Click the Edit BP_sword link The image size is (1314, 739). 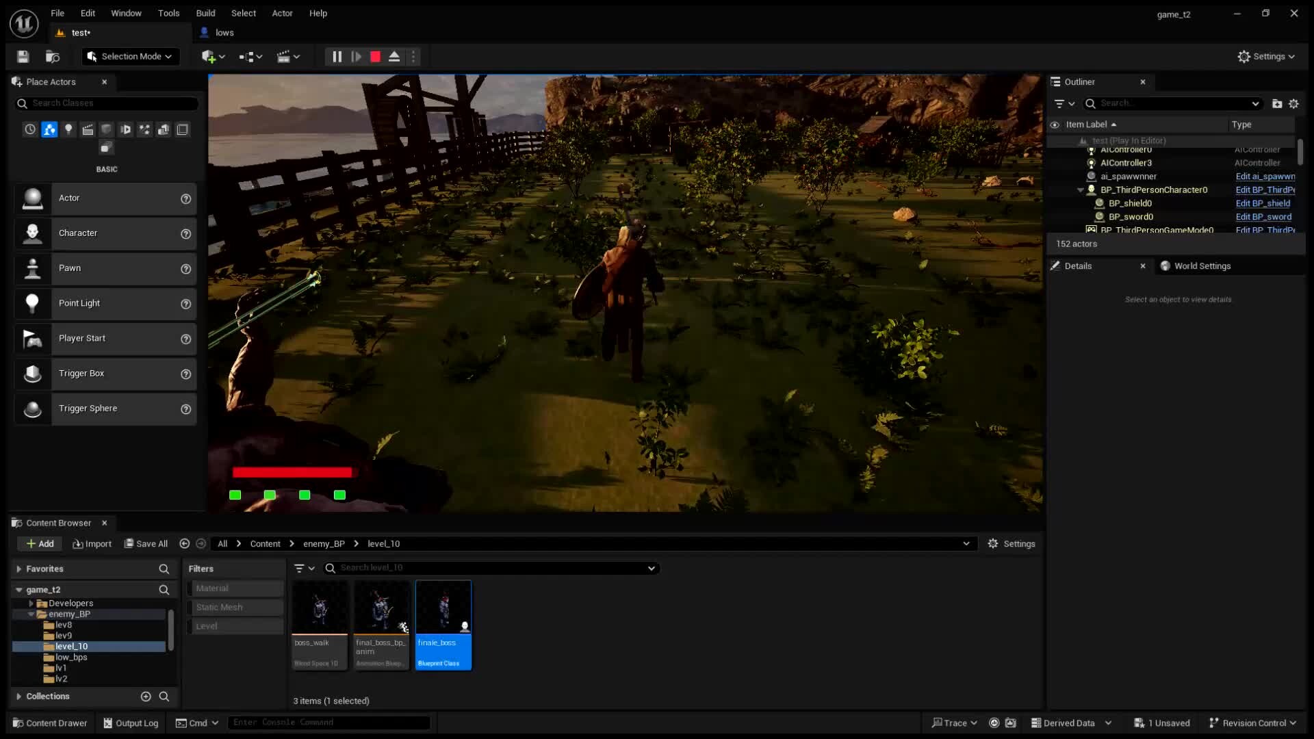coord(1263,216)
